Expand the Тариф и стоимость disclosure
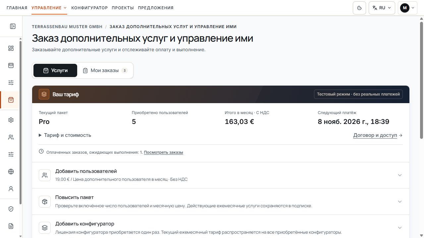The height and width of the screenshot is (238, 424). point(65,135)
